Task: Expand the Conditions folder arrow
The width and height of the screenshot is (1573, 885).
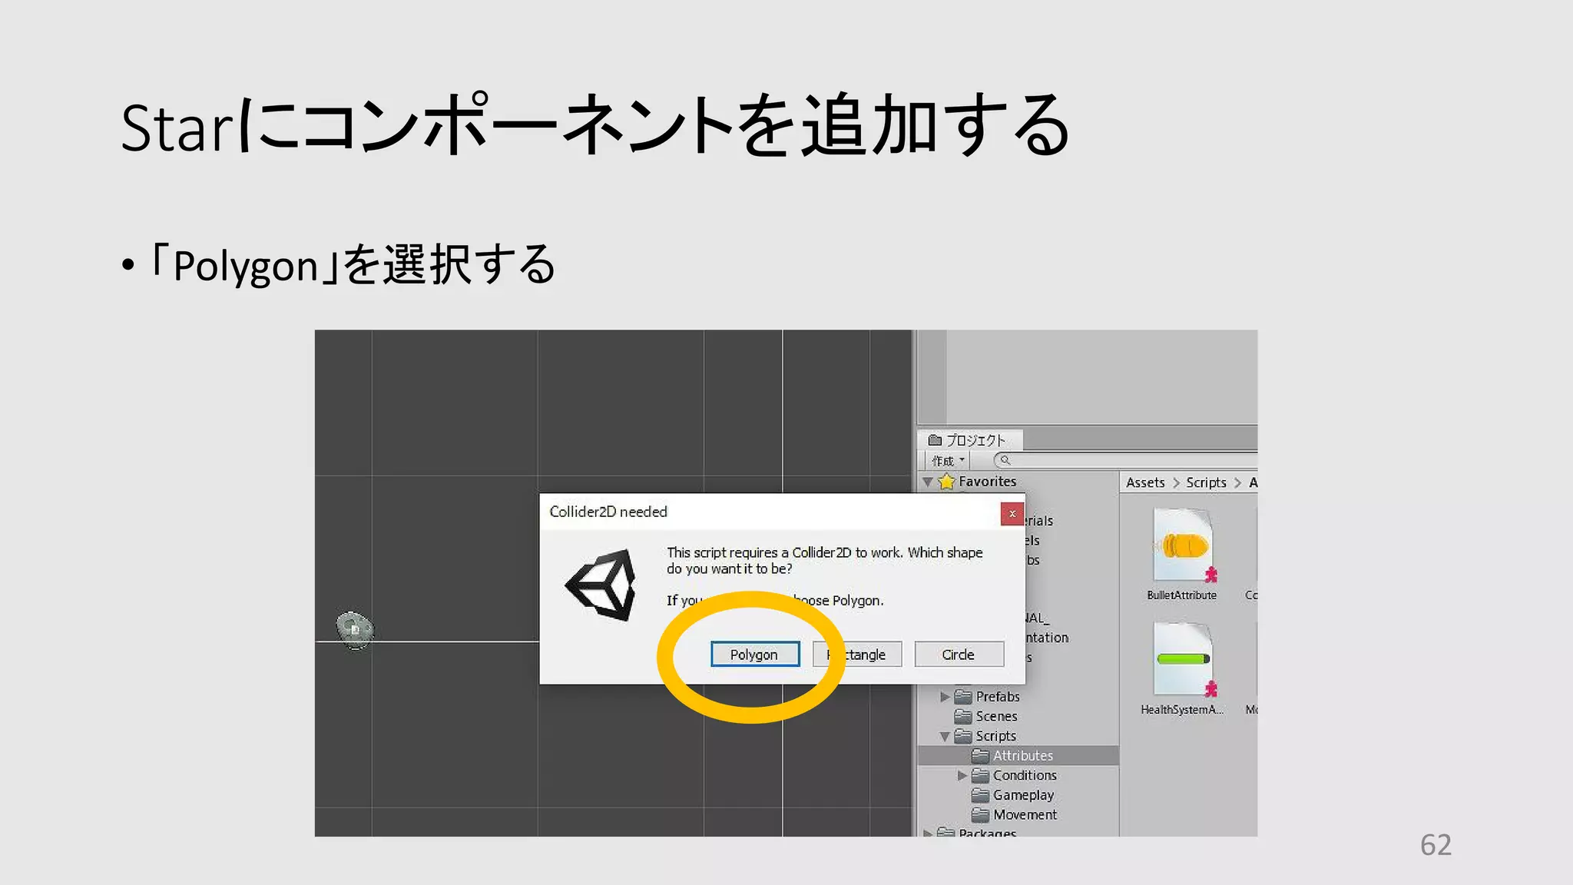Action: [962, 776]
